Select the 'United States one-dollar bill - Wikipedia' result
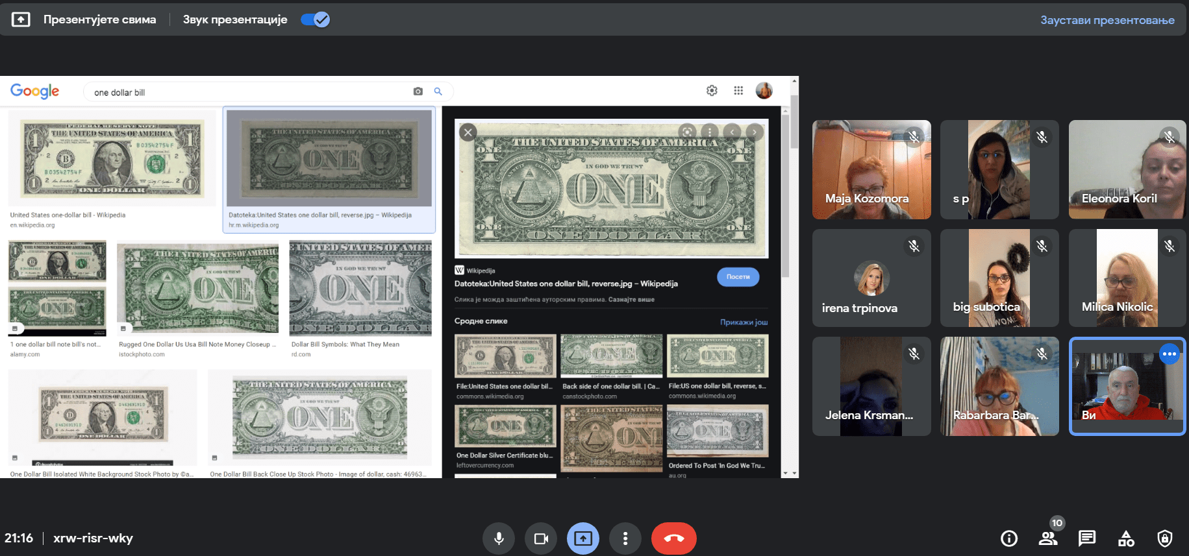The image size is (1189, 556). [112, 169]
